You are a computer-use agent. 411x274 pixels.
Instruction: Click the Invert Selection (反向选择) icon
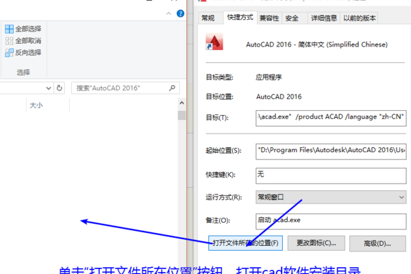tap(9, 53)
